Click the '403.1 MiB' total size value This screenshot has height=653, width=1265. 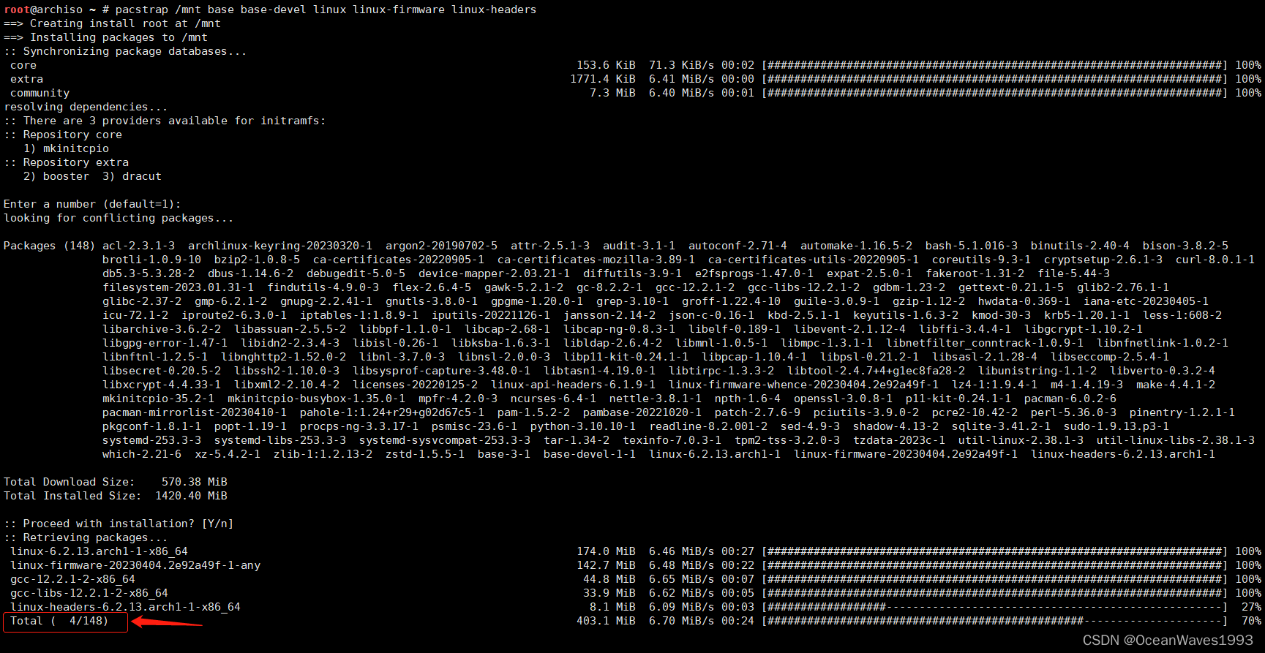pos(606,621)
